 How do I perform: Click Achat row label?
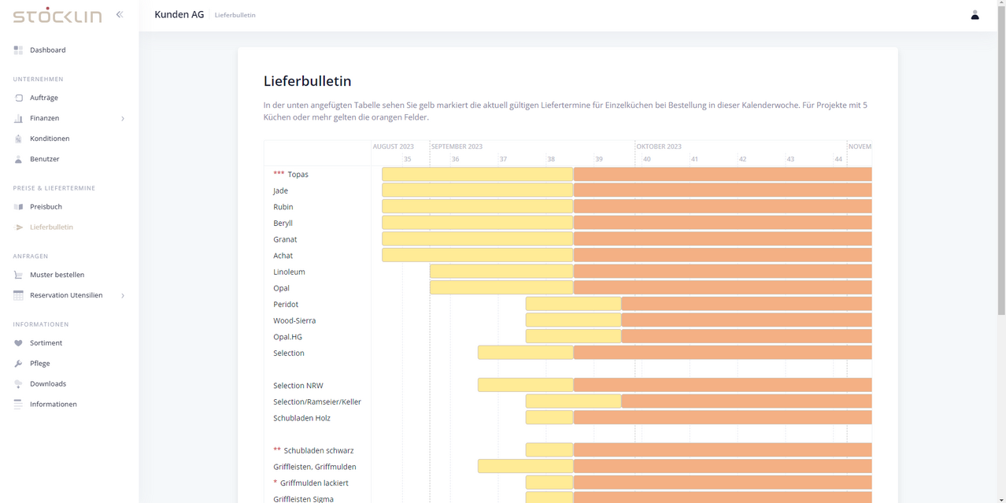[283, 255]
